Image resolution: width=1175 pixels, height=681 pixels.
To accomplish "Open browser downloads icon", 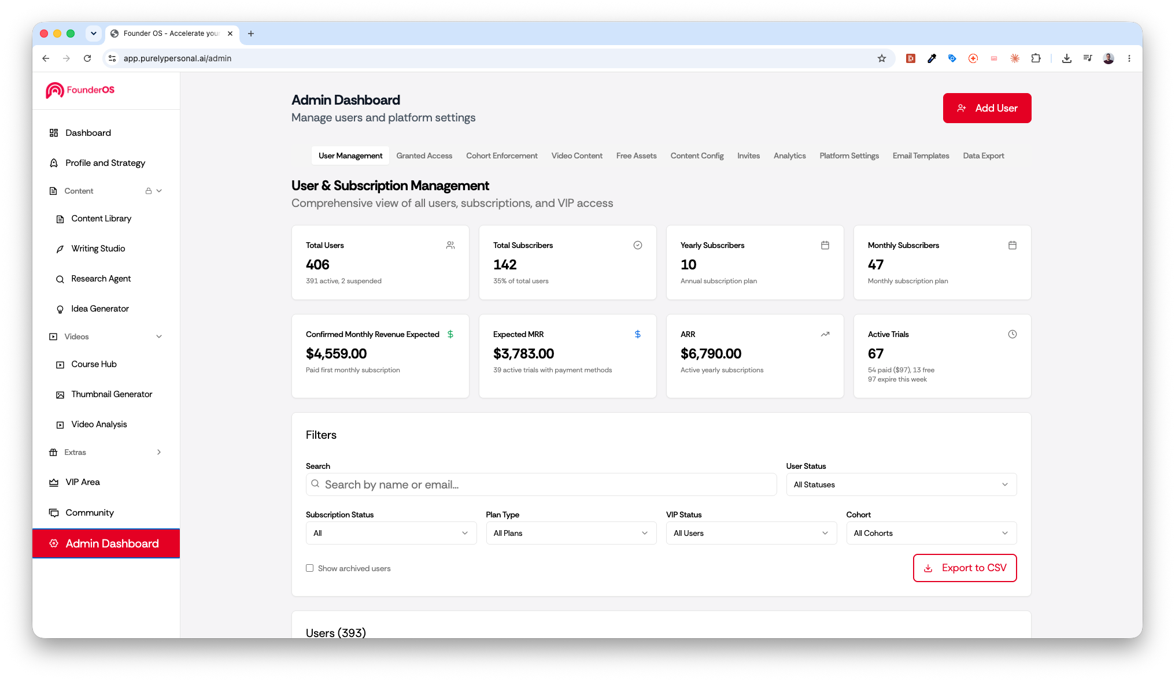I will click(1067, 58).
